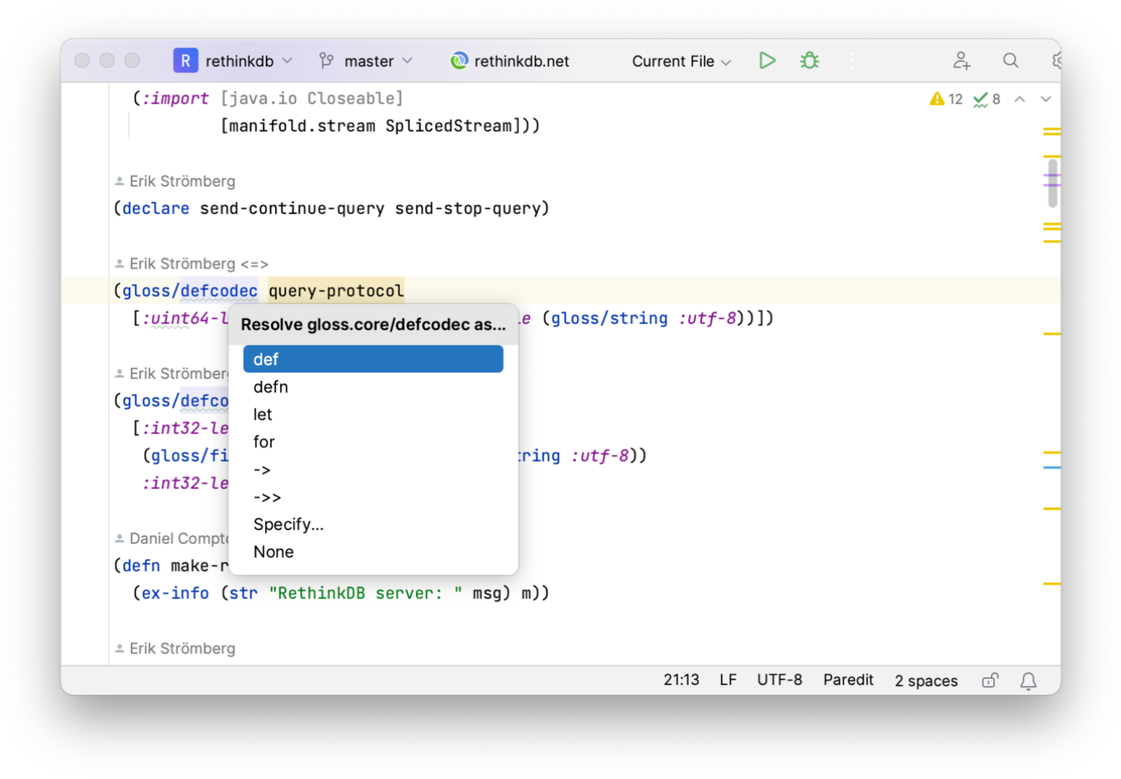Change the UTF-8 file encoding
Image resolution: width=1121 pixels, height=779 pixels.
[779, 680]
